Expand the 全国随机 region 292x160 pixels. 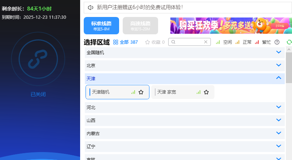coord(278,52)
